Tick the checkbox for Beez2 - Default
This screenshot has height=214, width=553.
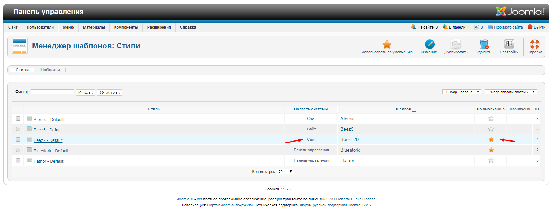[18, 140]
